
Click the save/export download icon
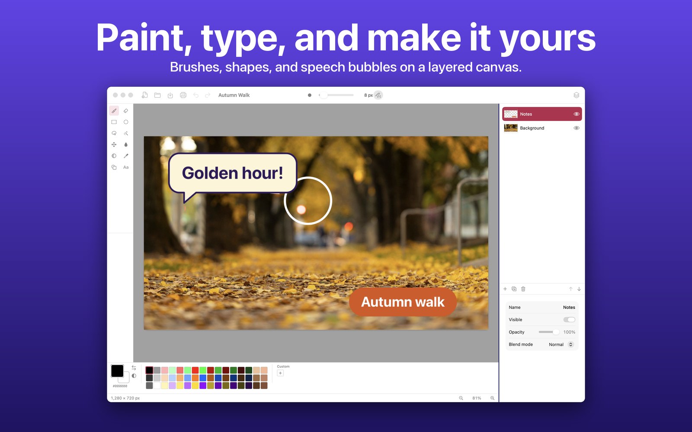click(x=170, y=95)
